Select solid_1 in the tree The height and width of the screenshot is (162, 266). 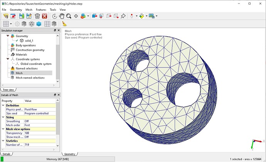[x=29, y=40]
